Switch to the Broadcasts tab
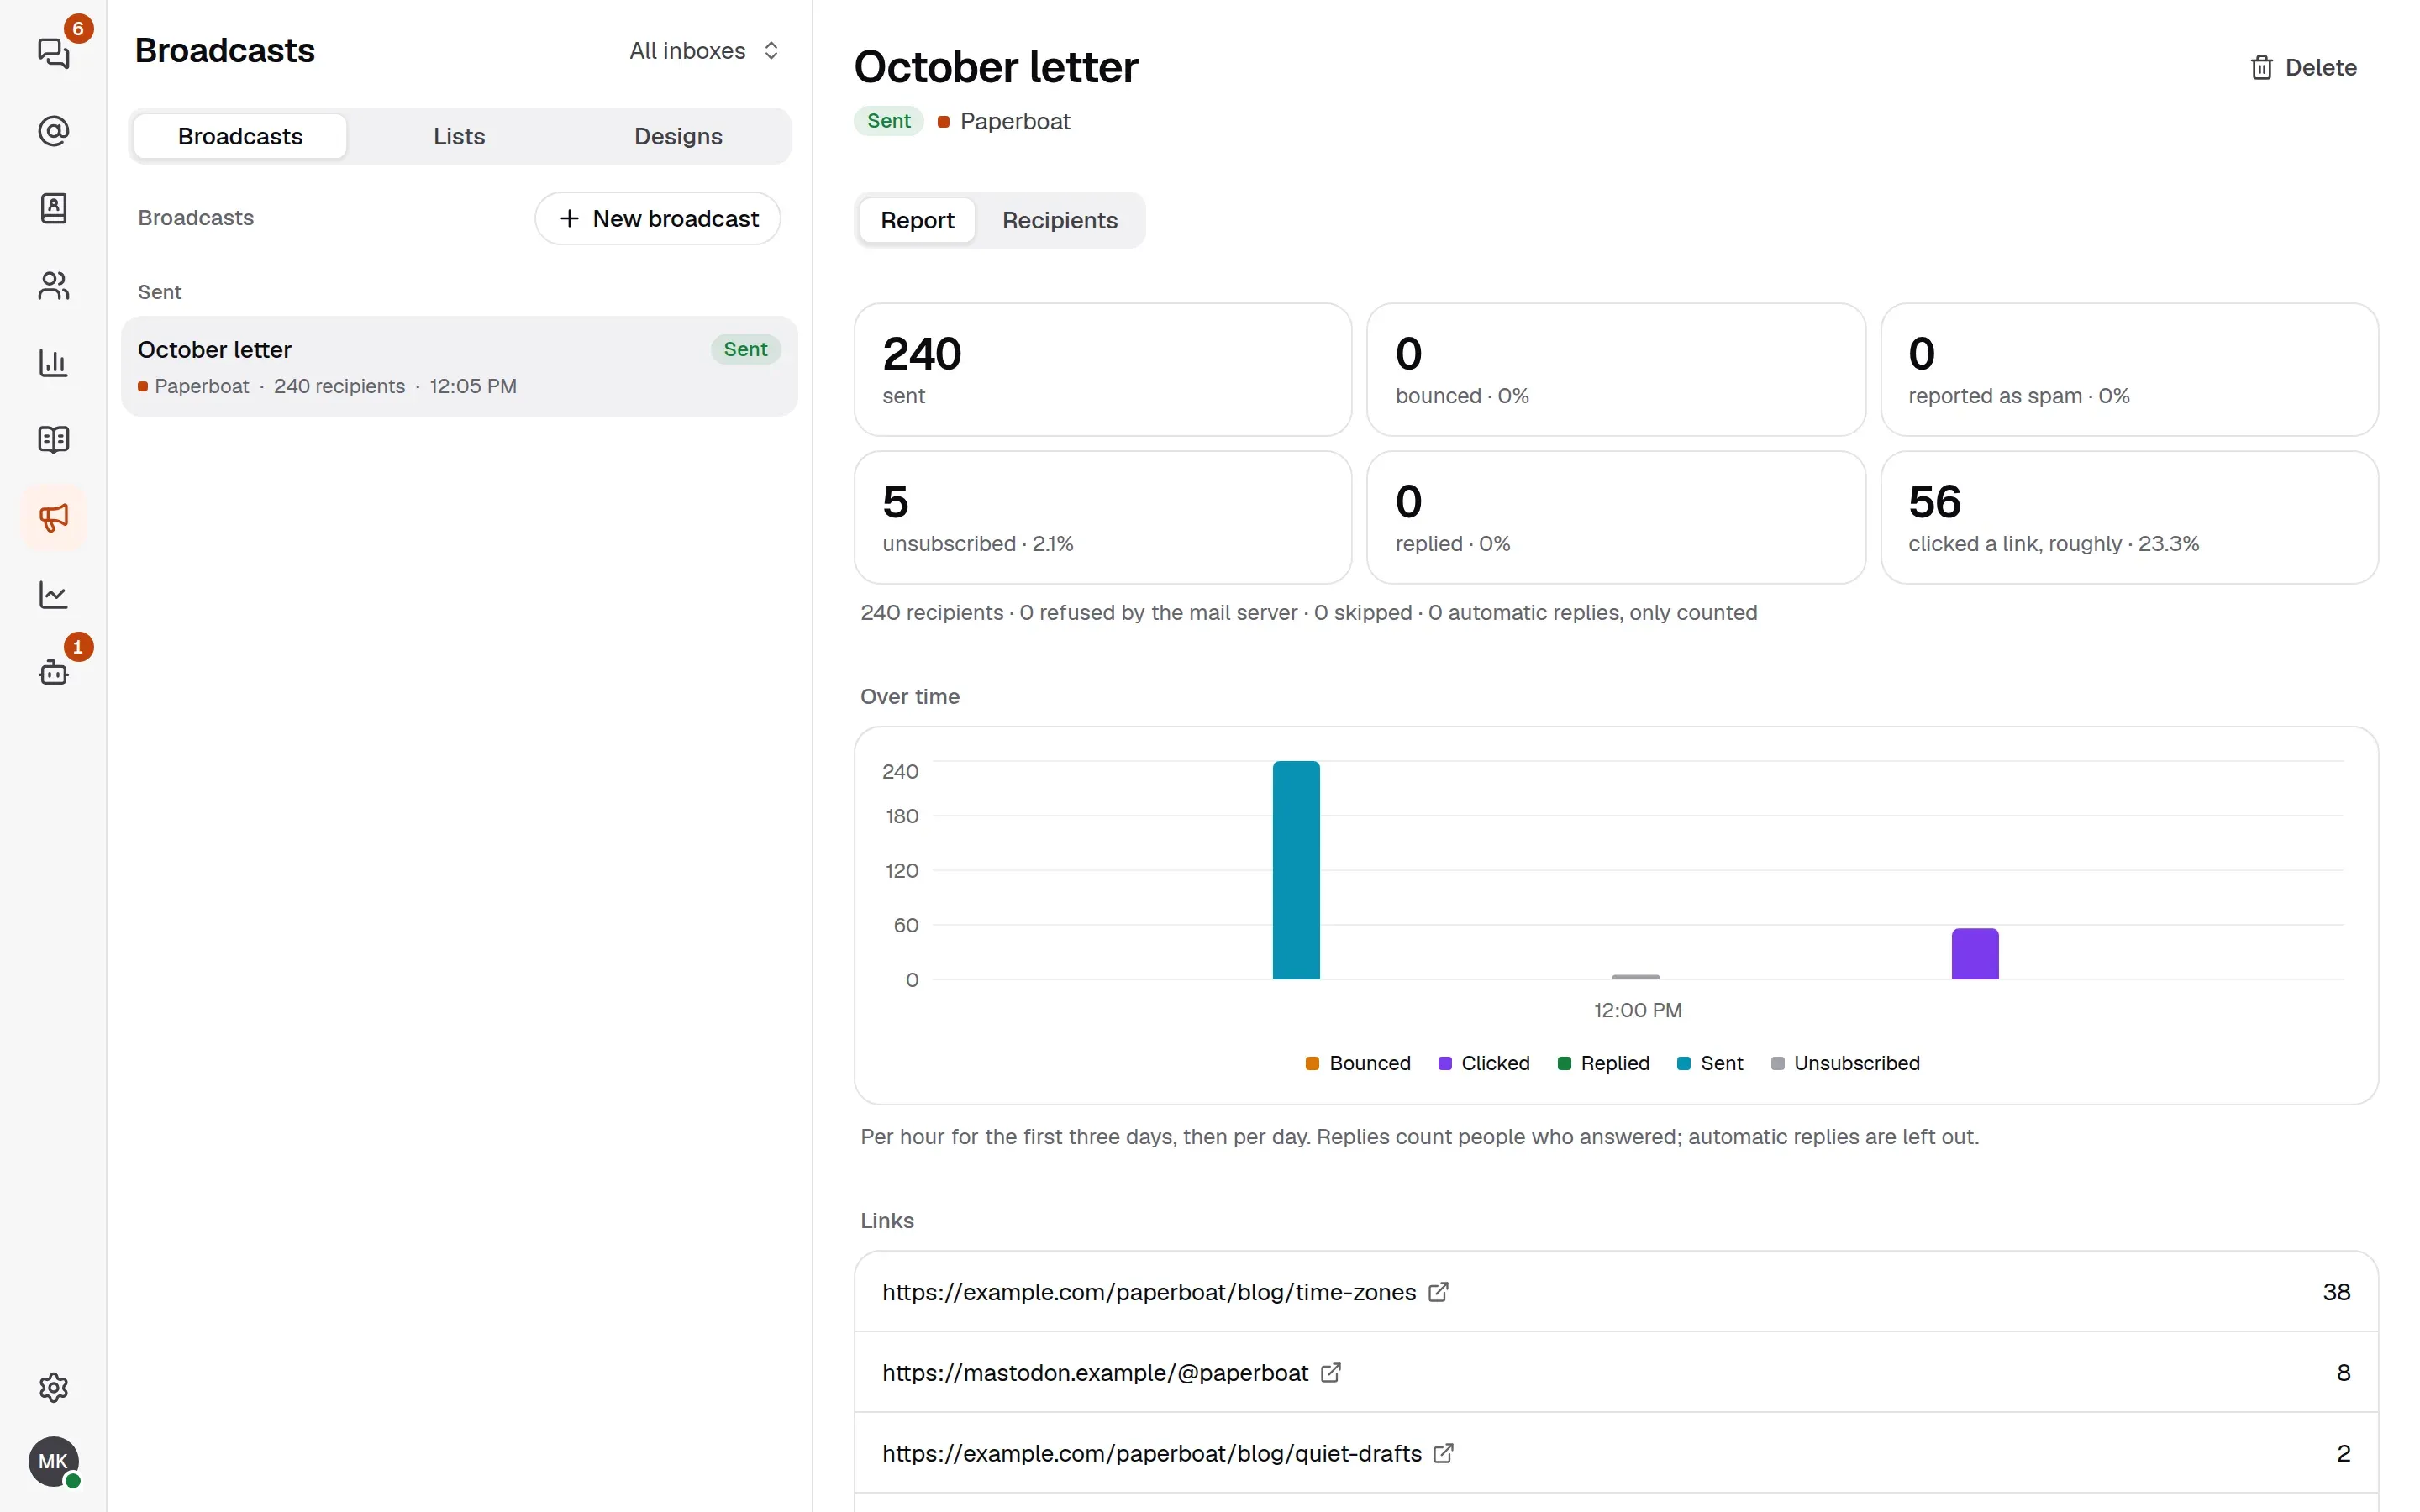The width and height of the screenshot is (2420, 1512). (x=240, y=136)
